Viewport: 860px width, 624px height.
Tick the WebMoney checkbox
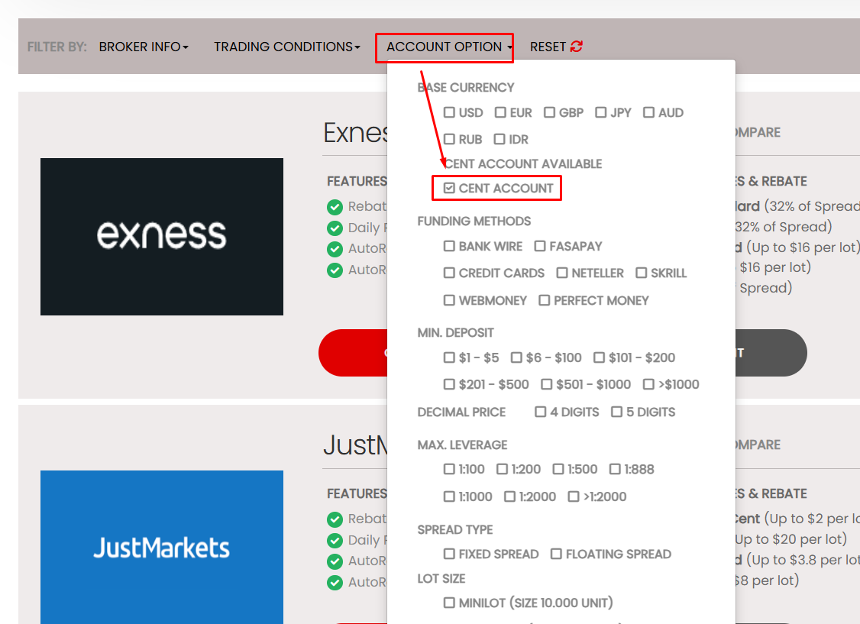449,300
